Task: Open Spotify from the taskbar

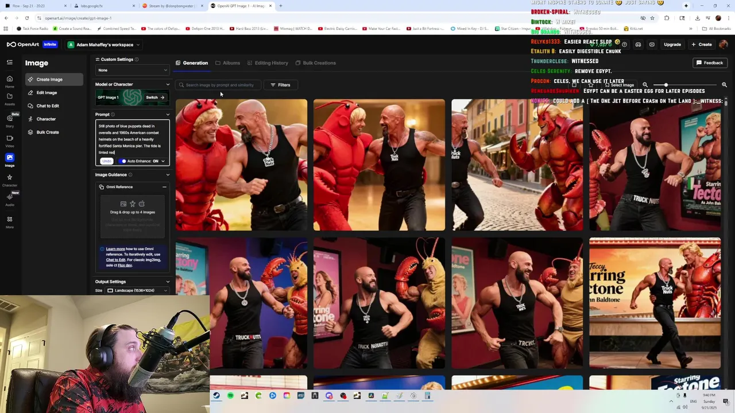Action: [230, 396]
